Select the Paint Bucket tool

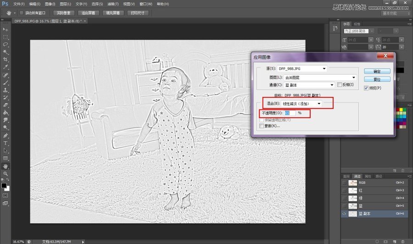[x=5, y=113]
